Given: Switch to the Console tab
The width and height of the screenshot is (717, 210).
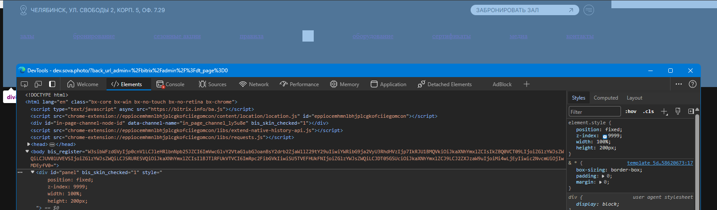Looking at the screenshot, I should point(170,84).
